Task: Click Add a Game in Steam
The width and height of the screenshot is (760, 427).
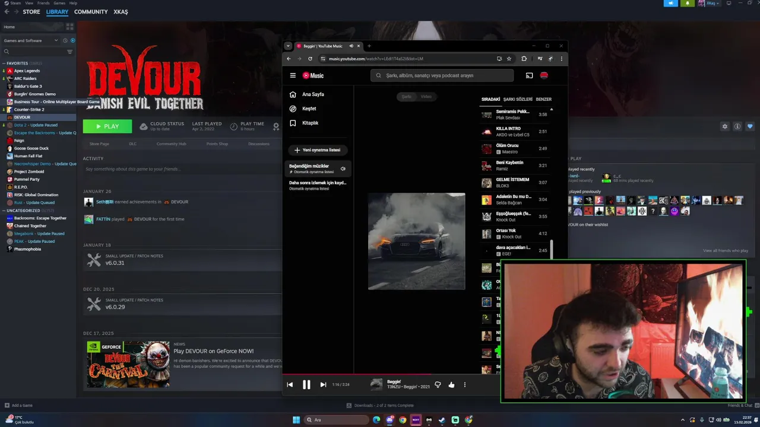Action: 19,406
